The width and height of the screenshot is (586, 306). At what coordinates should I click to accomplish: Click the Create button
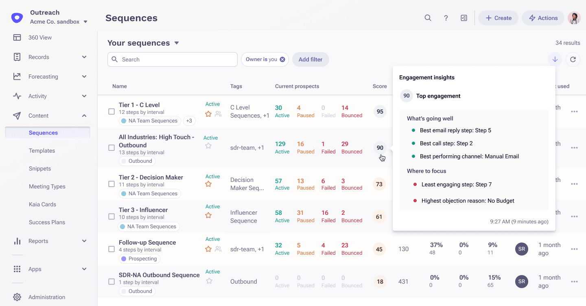tap(498, 18)
